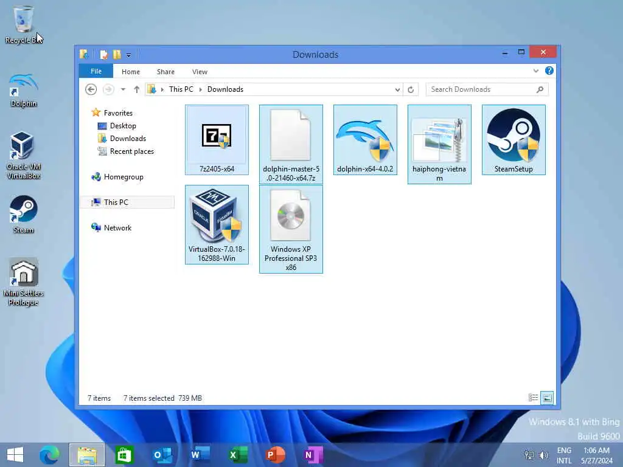Click Downloads in the address breadcrumb

point(225,89)
